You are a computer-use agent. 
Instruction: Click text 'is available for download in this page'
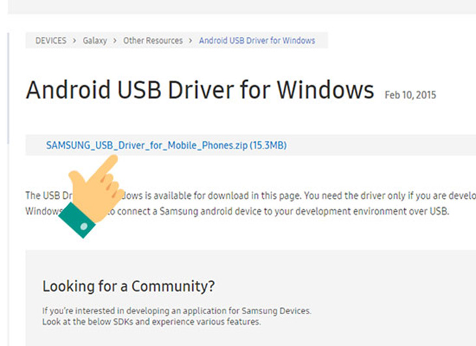[x=223, y=195]
